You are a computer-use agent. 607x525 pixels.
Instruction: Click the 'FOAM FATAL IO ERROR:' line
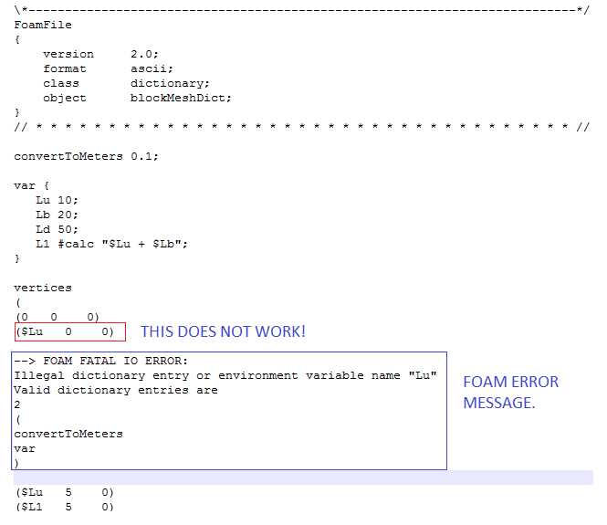[x=101, y=362]
